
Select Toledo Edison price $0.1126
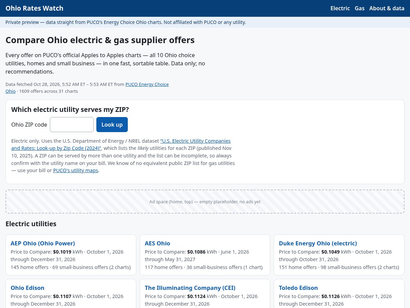[331, 296]
